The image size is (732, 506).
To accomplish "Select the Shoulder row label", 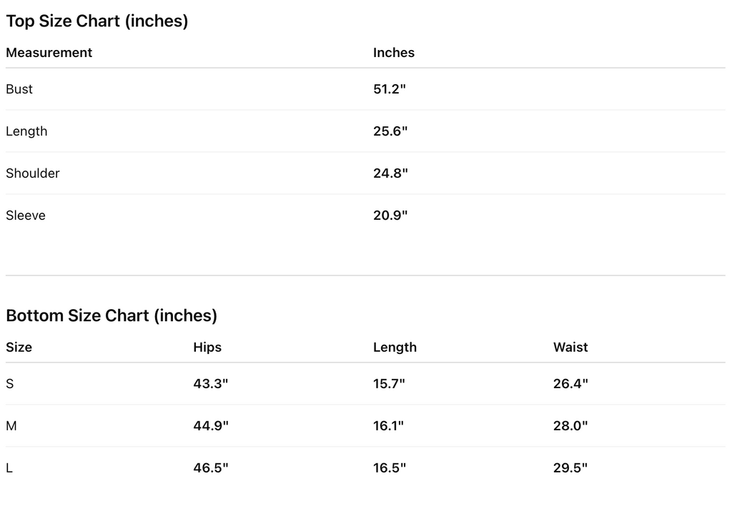I will pyautogui.click(x=32, y=173).
